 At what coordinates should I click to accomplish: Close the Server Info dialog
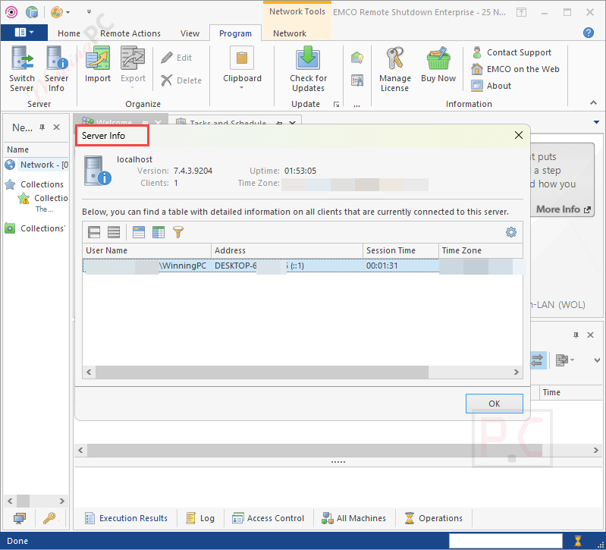[x=519, y=135]
